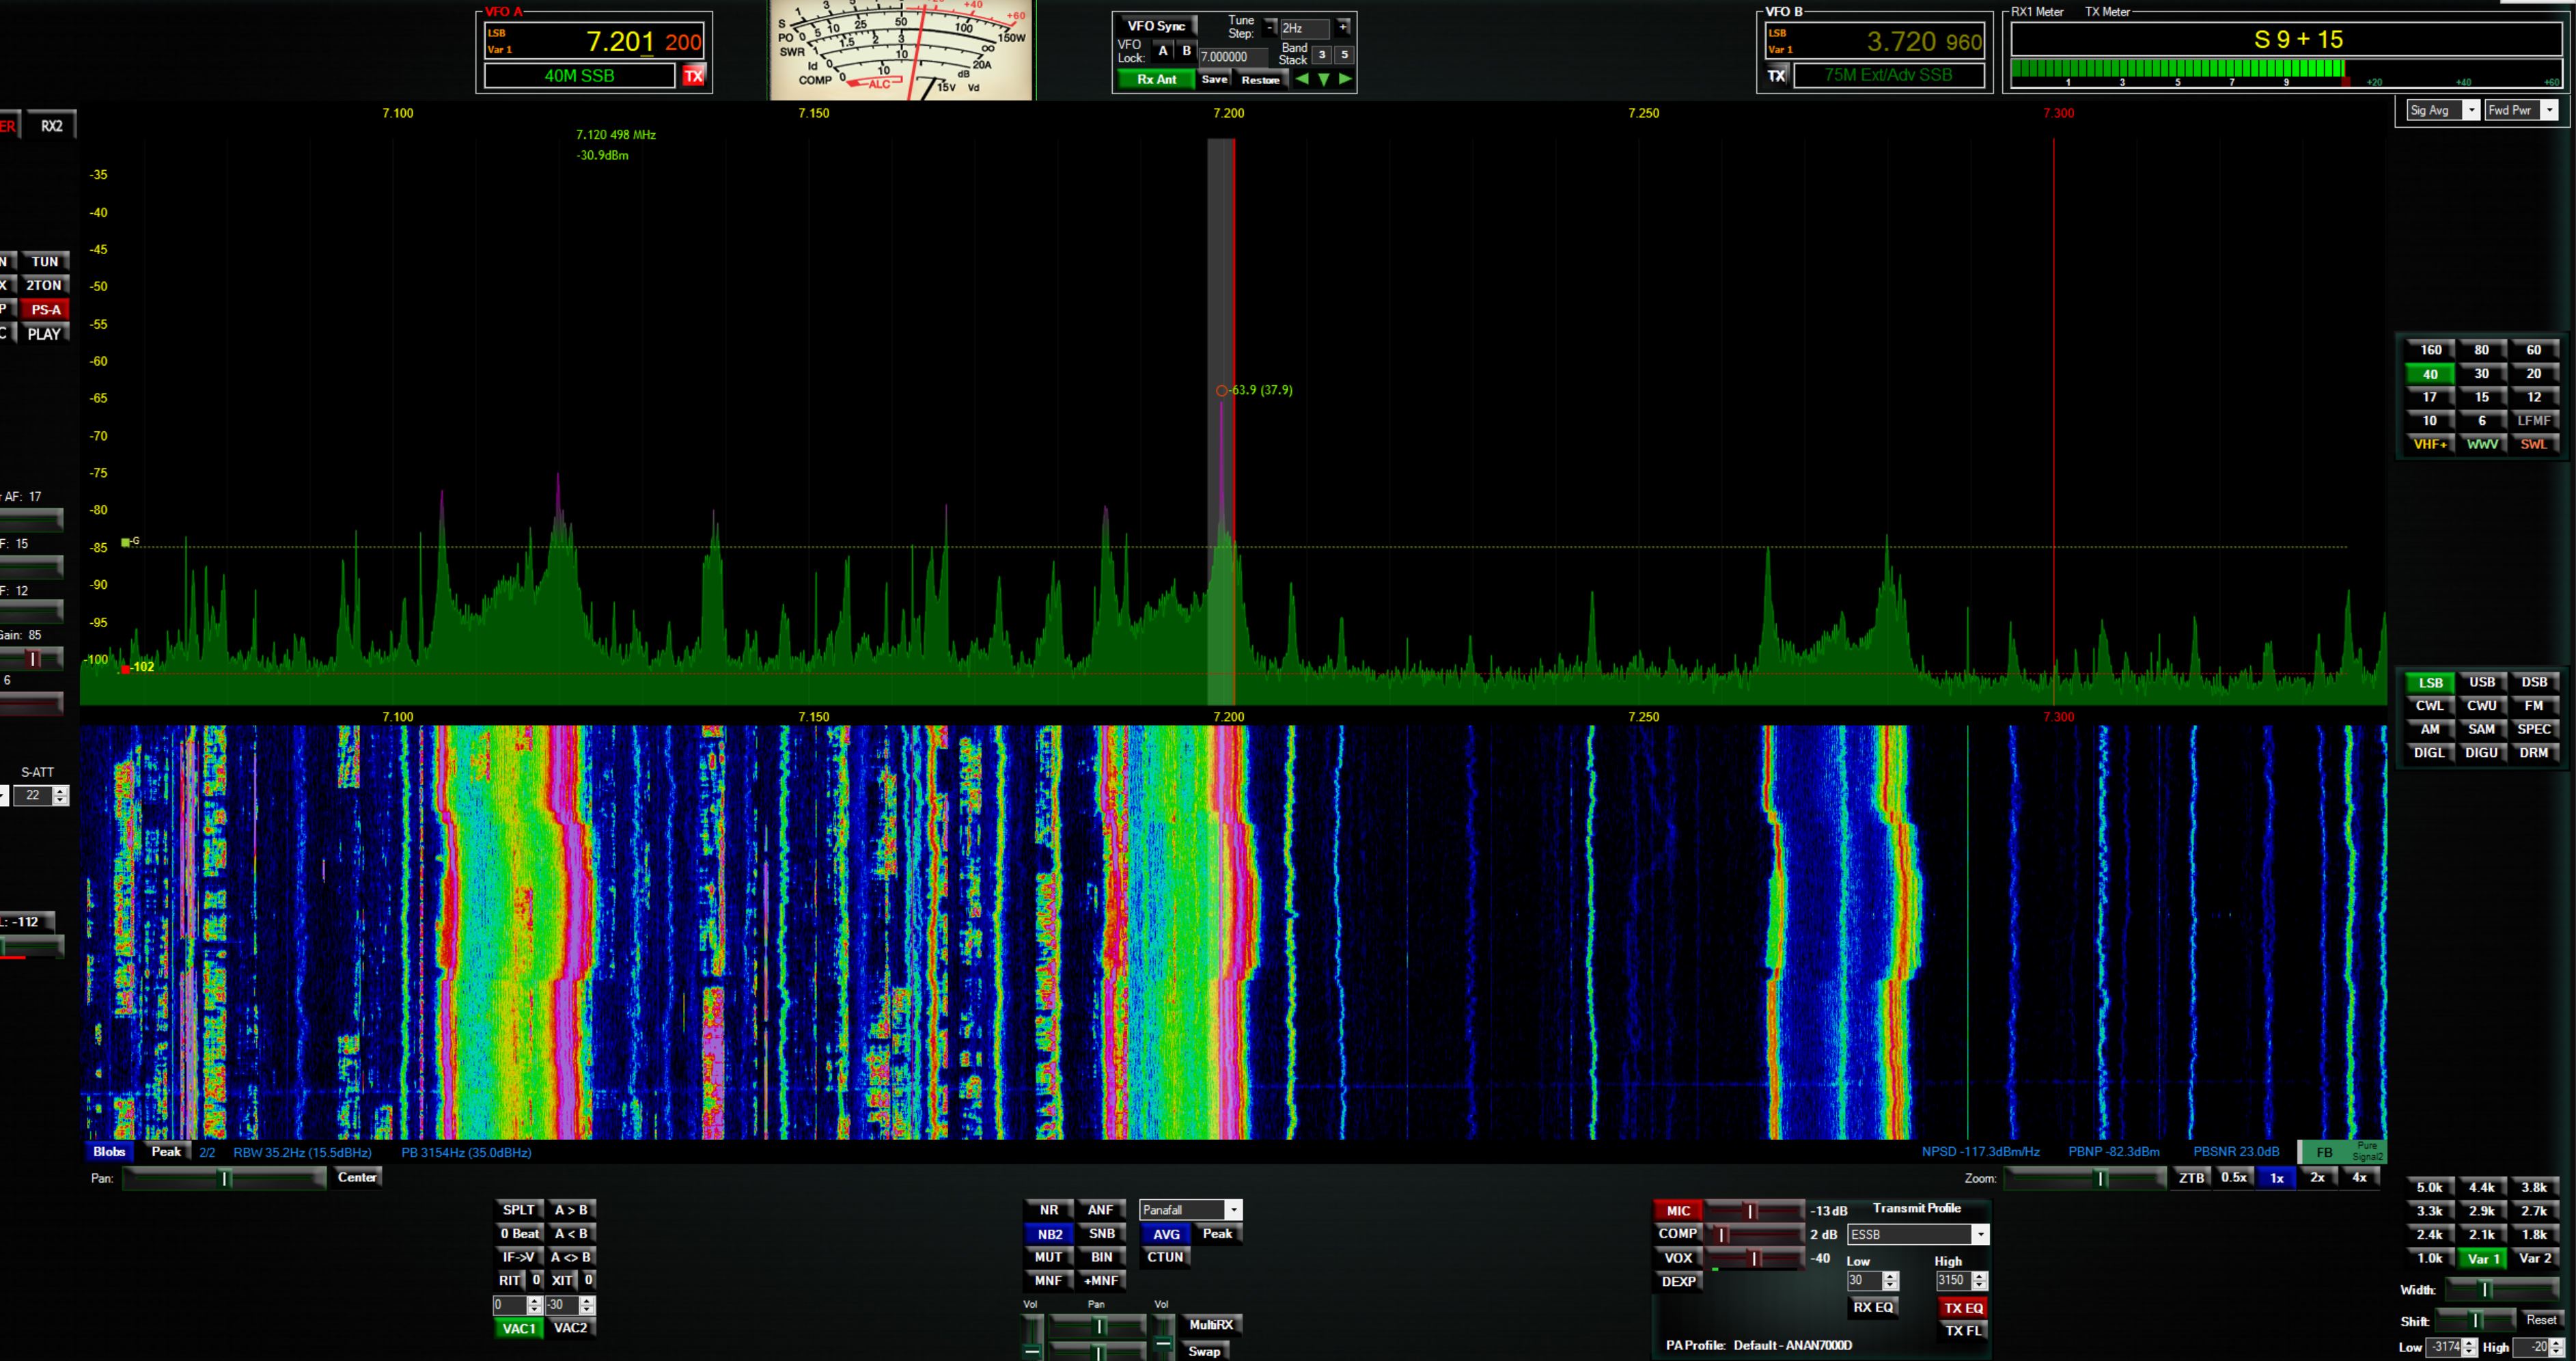
Task: Adjust the MIC gain slider
Action: [1754, 1211]
